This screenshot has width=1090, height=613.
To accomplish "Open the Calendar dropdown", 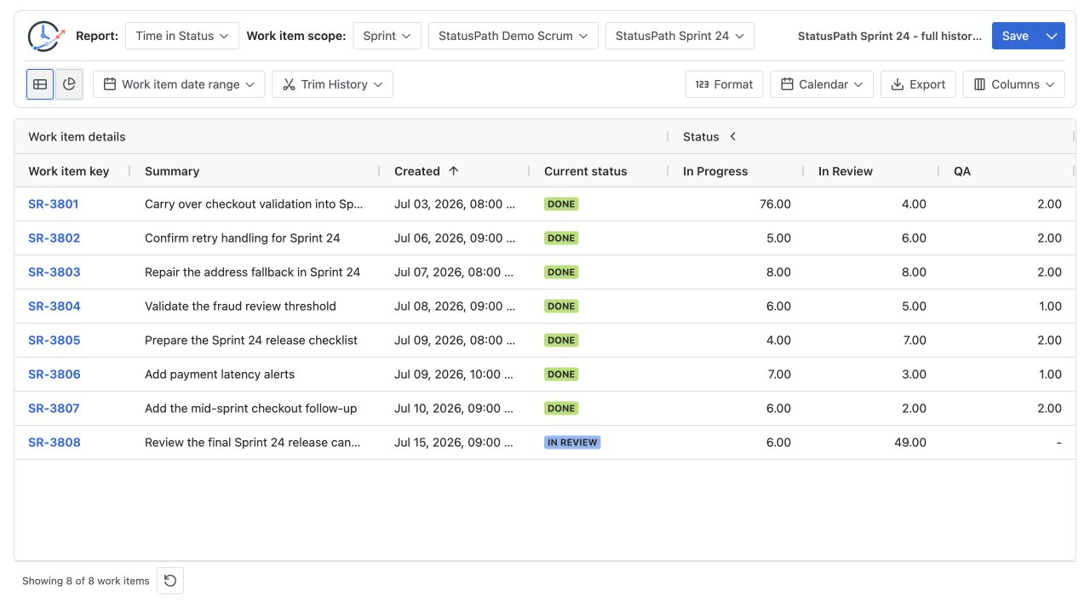I will tap(822, 84).
